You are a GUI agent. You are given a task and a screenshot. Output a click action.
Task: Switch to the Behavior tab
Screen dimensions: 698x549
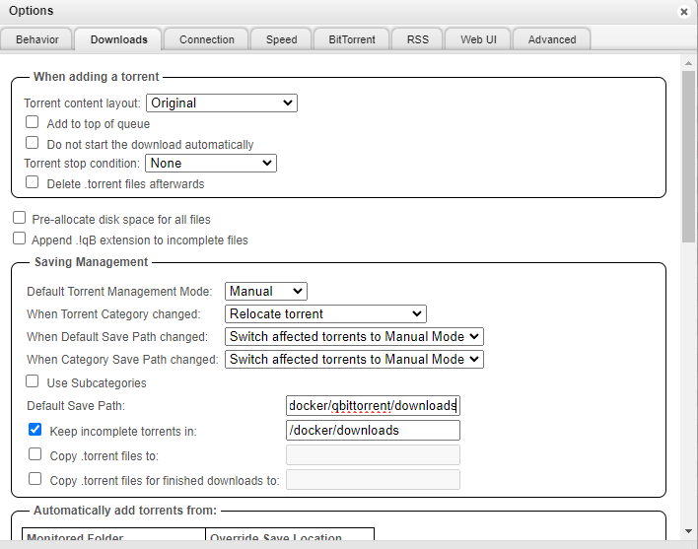coord(36,39)
